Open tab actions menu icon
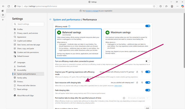Viewport: 185px width, 109px height. click(x=3, y=11)
